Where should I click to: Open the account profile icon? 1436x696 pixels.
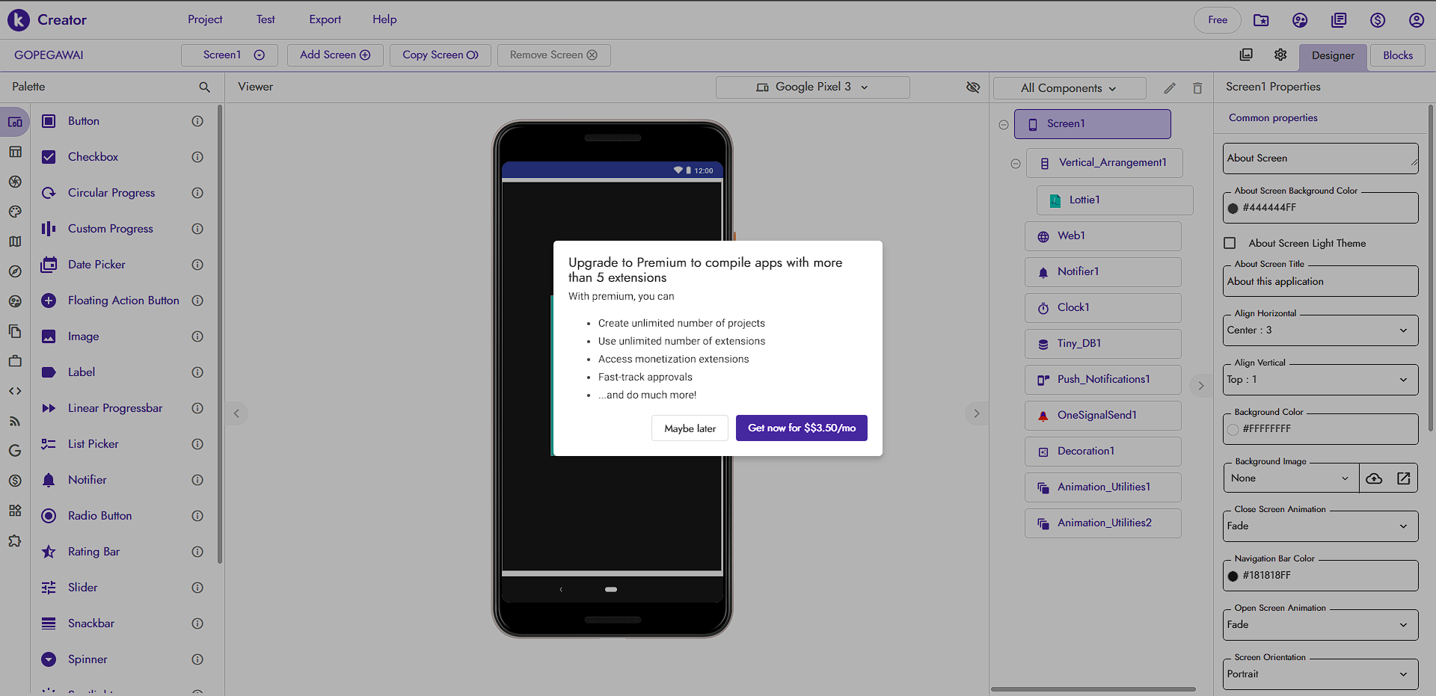click(1416, 20)
